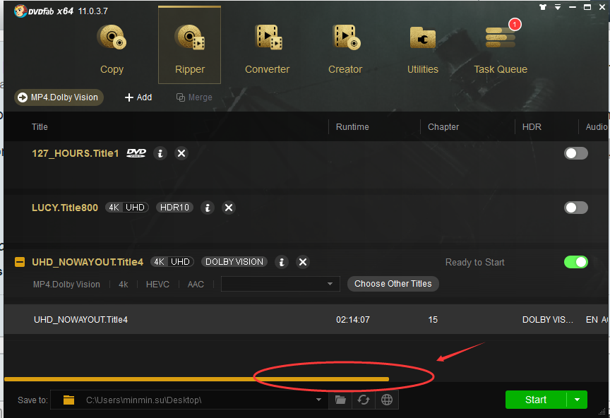The height and width of the screenshot is (418, 610).
Task: Click the Ready to Start status text
Action: point(474,263)
